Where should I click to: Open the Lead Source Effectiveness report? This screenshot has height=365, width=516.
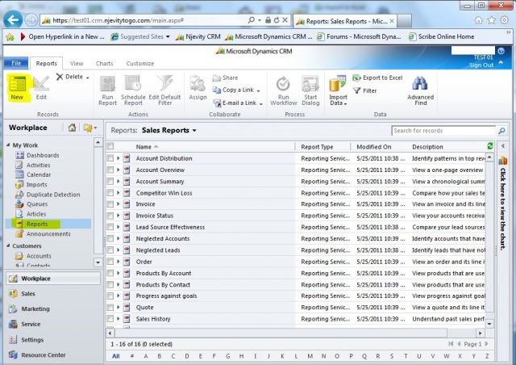coord(170,227)
